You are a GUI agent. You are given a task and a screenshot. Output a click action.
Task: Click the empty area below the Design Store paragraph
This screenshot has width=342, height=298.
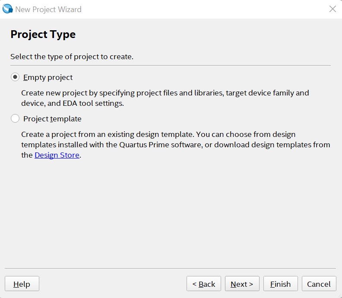(171, 212)
